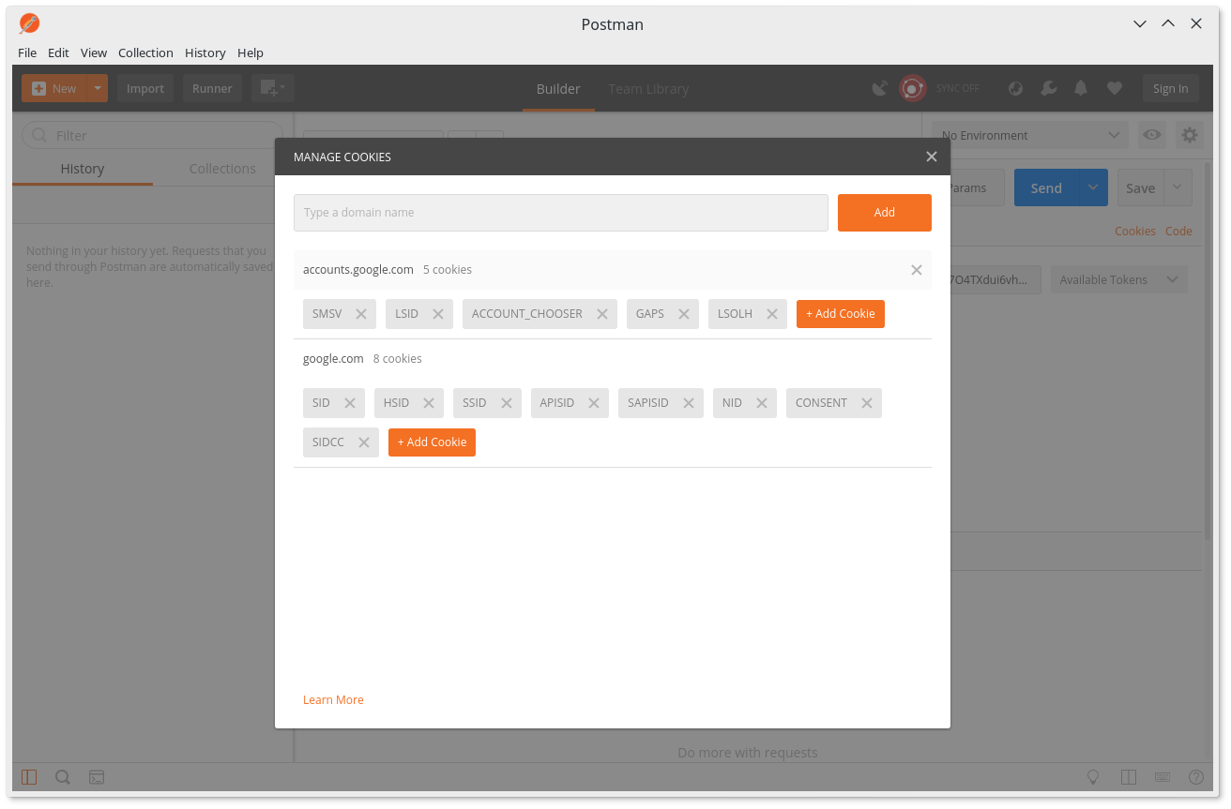Open the SMSV cookie details
1231x809 pixels.
[x=327, y=314]
